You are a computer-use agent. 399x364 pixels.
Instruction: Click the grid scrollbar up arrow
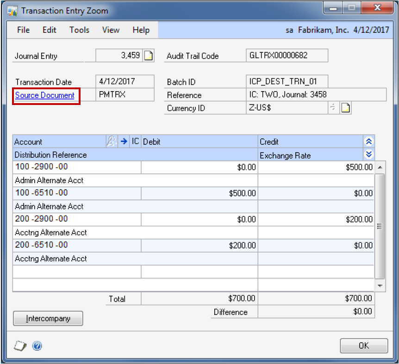(x=380, y=167)
